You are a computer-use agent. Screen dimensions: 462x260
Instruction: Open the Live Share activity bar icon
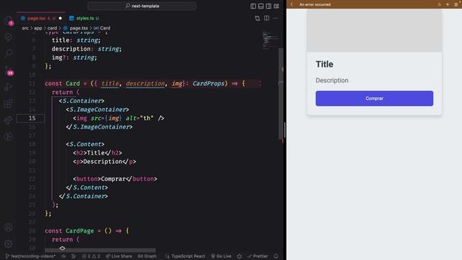coord(8,120)
